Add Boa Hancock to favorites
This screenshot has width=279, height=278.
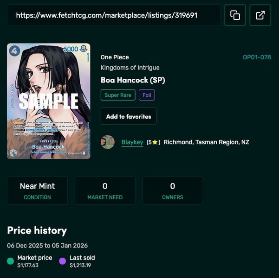pyautogui.click(x=129, y=116)
